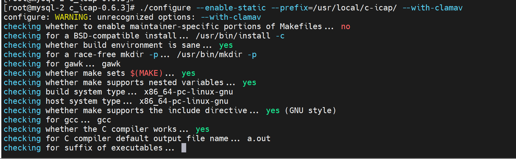516x159 pixels.
Task: Click the red "no" result text
Action: [345, 26]
